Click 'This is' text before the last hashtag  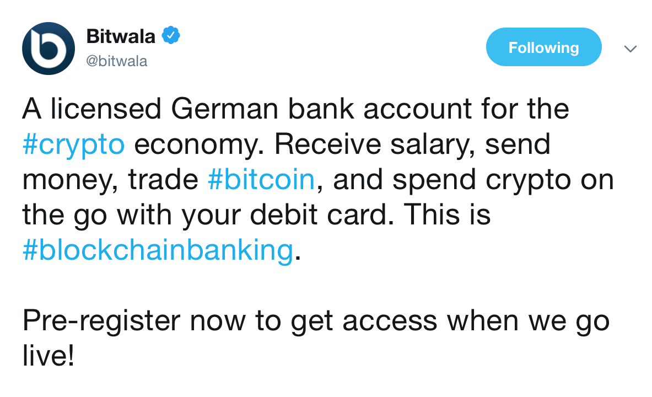tap(447, 214)
